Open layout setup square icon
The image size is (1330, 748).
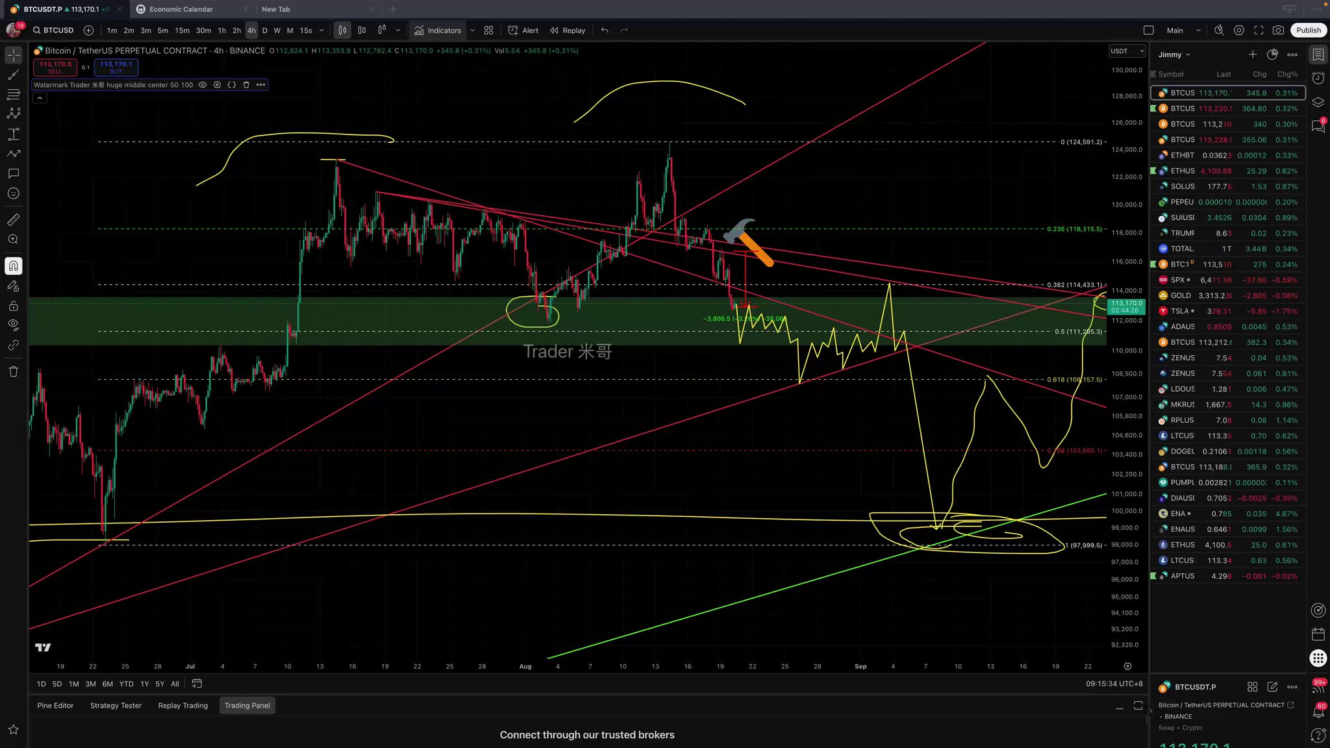click(1149, 31)
